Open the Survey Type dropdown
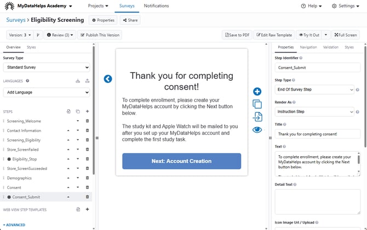 46,67
